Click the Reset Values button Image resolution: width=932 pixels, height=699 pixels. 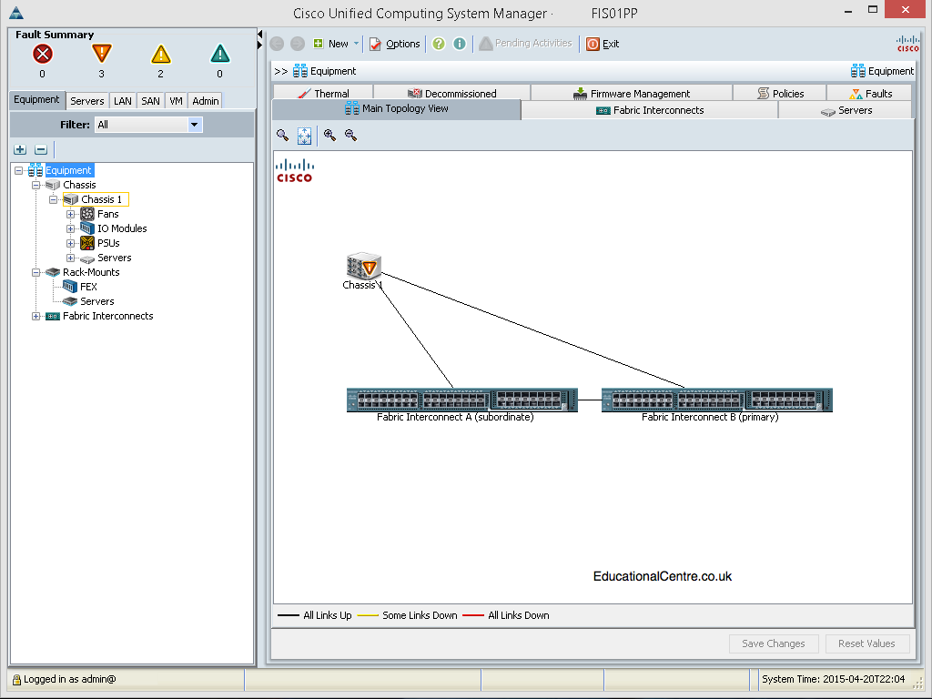pos(866,643)
